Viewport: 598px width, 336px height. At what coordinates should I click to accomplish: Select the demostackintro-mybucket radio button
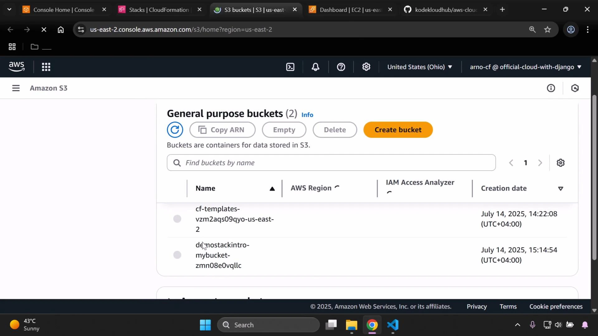177,255
